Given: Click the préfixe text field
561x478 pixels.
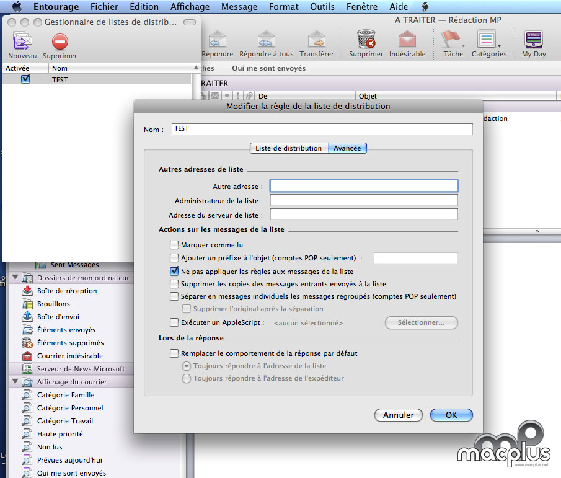Looking at the screenshot, I should pos(416,258).
